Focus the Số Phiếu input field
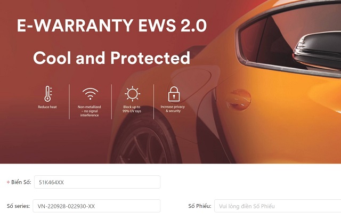The image size is (341, 219). point(278,206)
